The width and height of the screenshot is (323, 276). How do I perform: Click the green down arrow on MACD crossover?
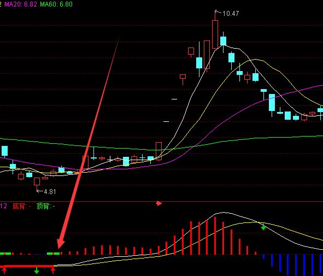click(x=263, y=227)
